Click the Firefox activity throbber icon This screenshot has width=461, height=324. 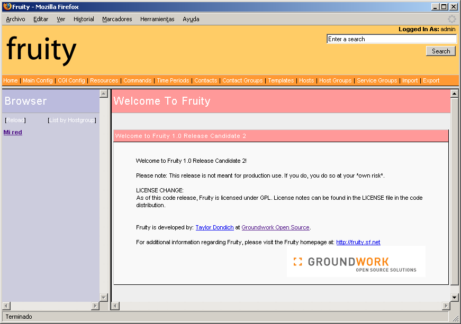pos(451,19)
